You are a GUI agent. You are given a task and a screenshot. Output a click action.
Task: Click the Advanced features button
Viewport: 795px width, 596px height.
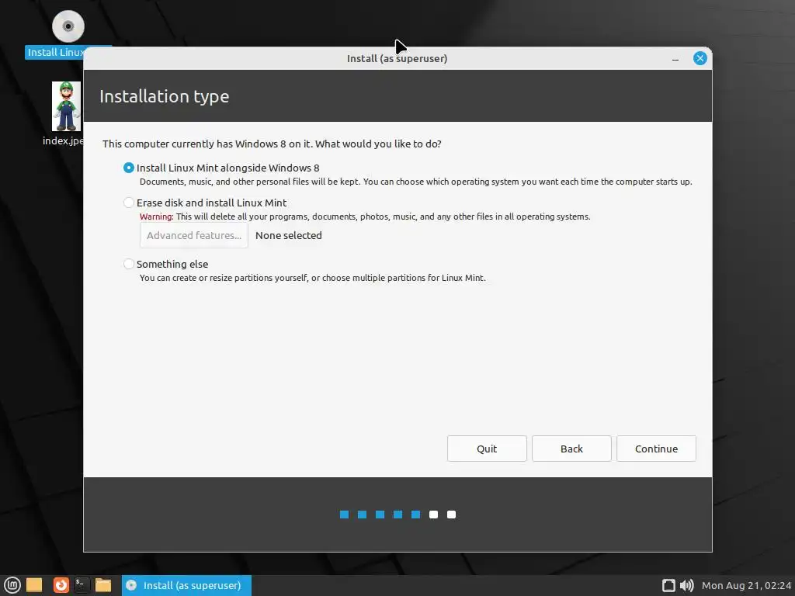[193, 235]
